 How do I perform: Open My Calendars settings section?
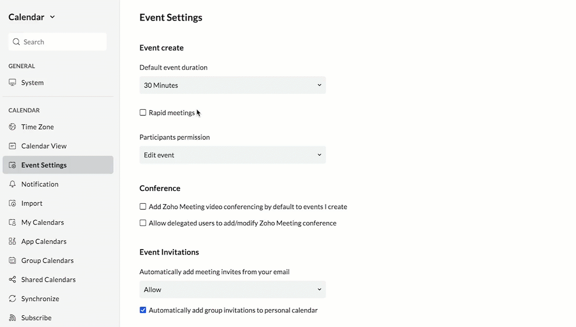tap(42, 222)
